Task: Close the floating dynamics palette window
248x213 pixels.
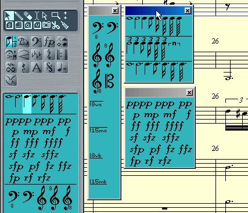Action: click(189, 93)
